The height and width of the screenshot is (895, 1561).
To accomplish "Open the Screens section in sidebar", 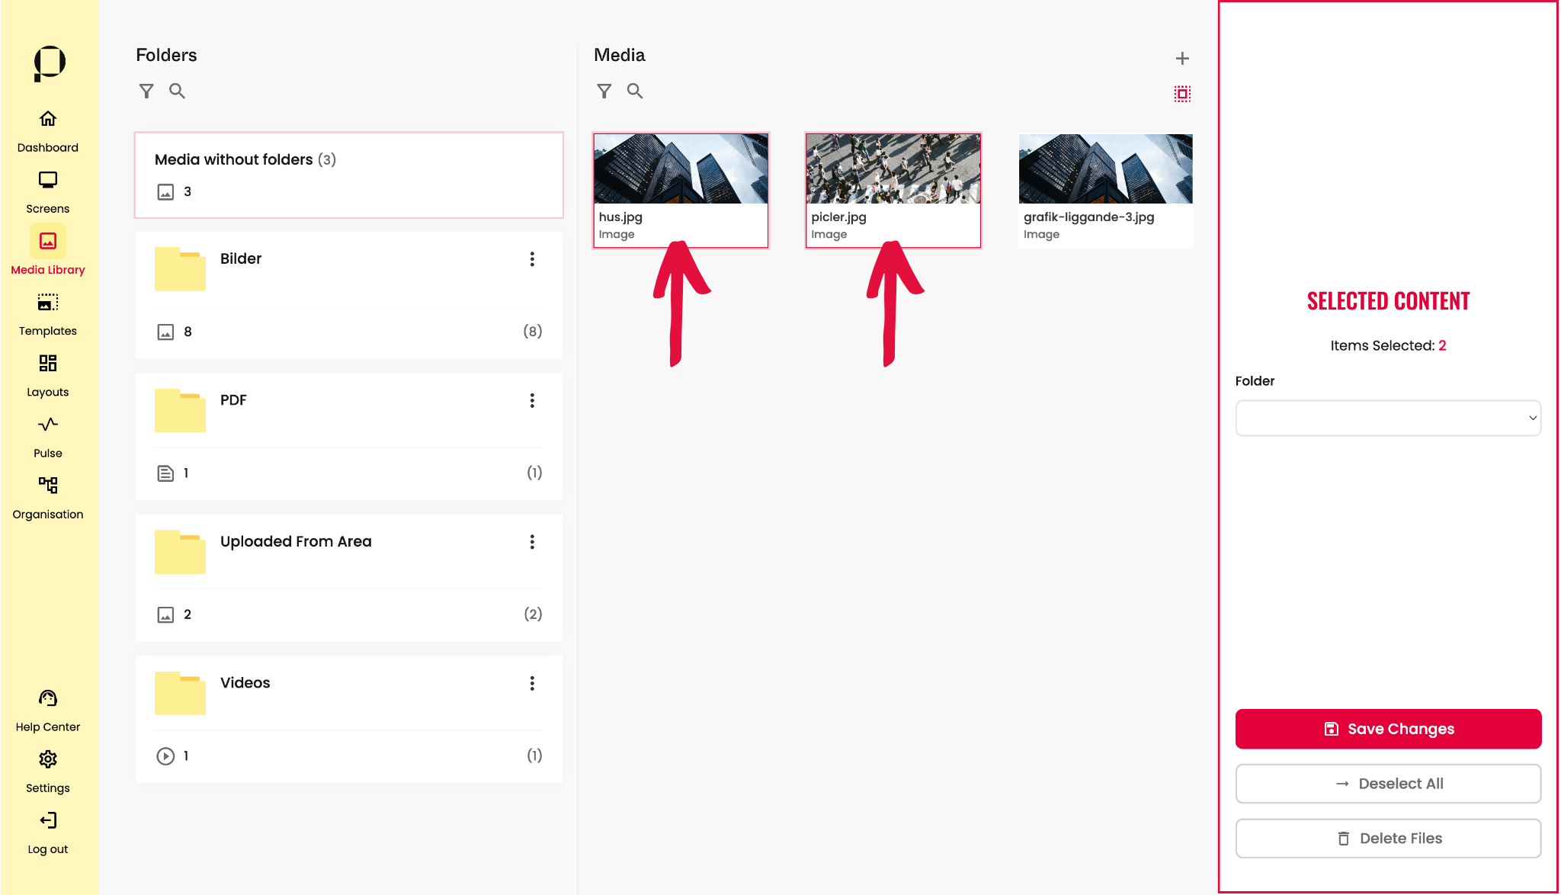I will (48, 192).
